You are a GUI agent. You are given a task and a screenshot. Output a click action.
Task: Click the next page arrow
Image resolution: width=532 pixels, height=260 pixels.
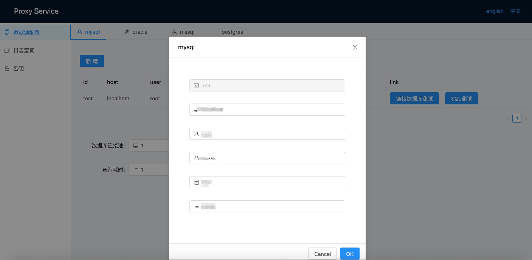[526, 119]
